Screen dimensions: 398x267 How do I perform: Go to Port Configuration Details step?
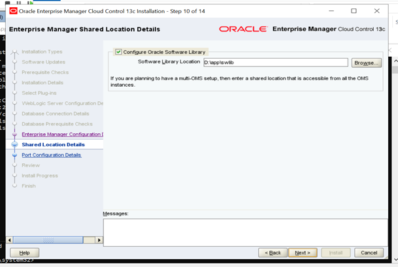[x=52, y=155]
